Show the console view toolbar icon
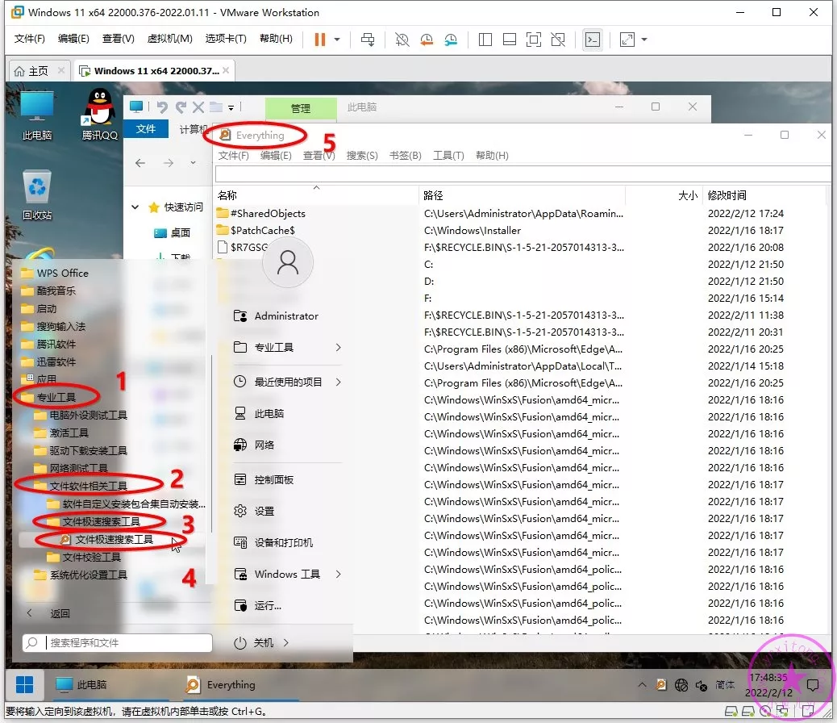This screenshot has width=837, height=723. click(x=593, y=40)
